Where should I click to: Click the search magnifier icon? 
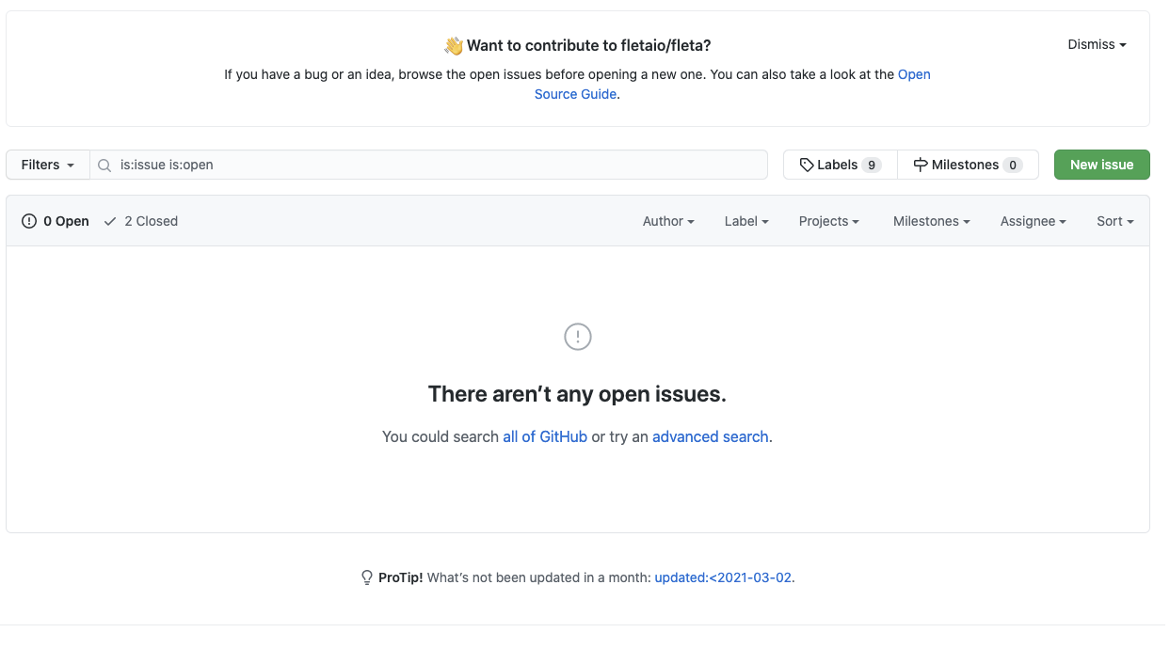tap(105, 166)
